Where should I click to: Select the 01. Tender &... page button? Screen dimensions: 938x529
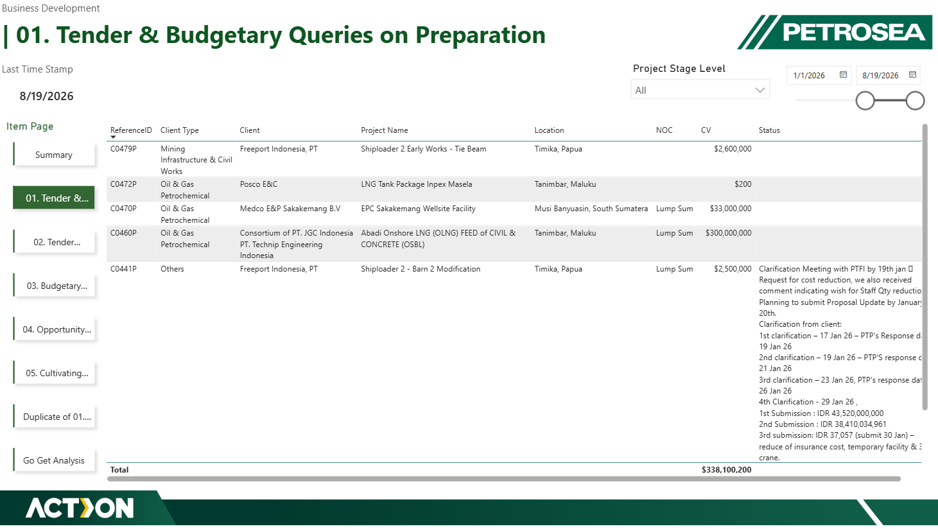tap(54, 198)
